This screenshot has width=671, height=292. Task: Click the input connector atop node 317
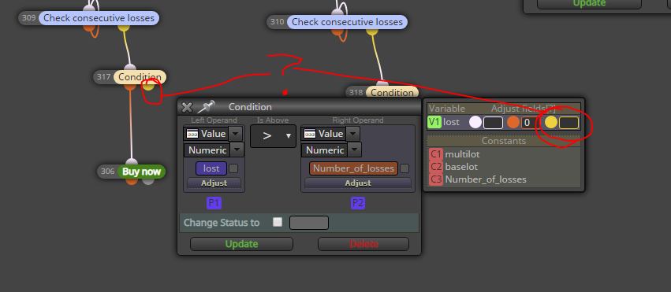130,68
